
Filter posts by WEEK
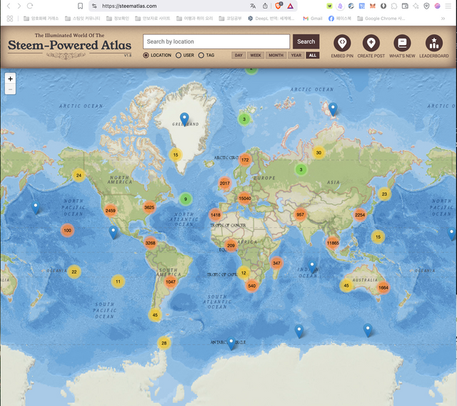tap(256, 55)
